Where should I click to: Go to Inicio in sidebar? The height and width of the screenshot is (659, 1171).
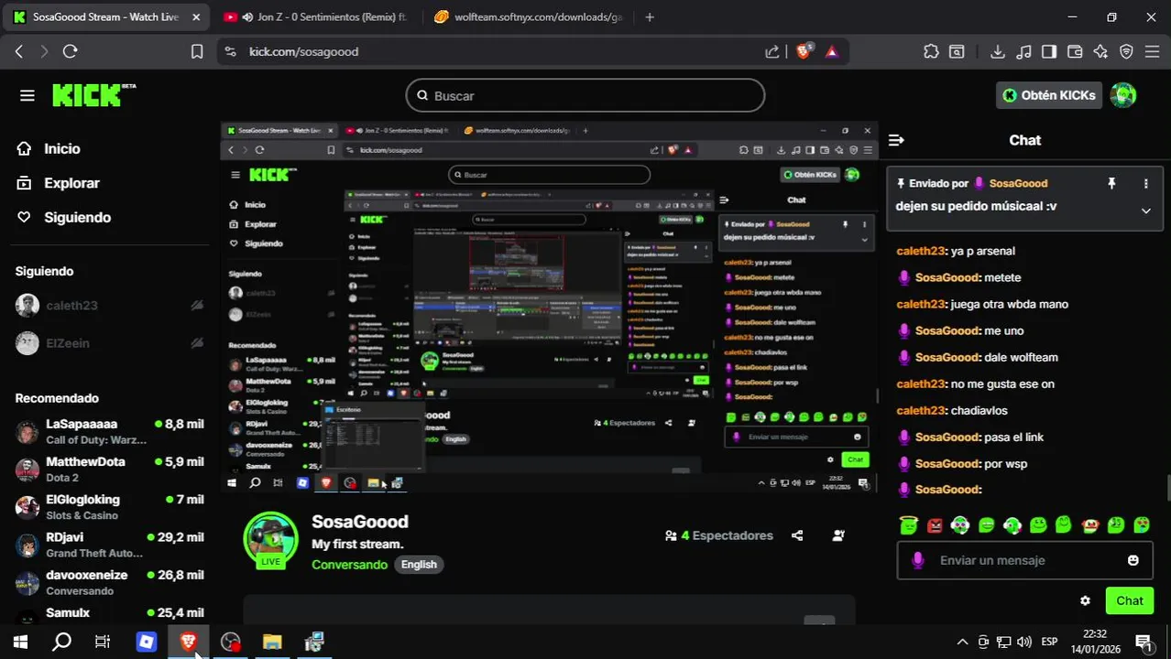49,148
